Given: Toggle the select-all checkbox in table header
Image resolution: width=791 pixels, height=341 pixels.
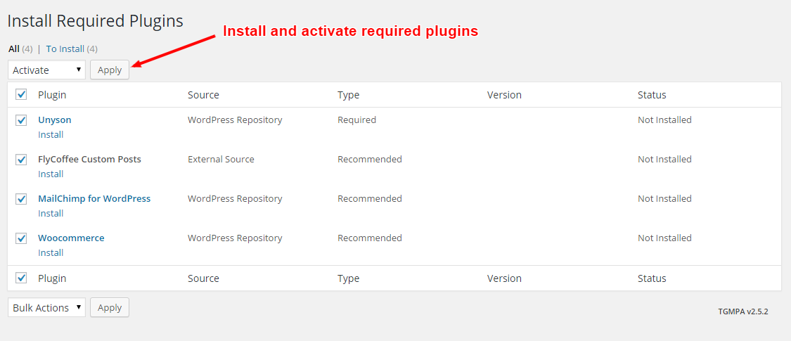Looking at the screenshot, I should pyautogui.click(x=21, y=95).
